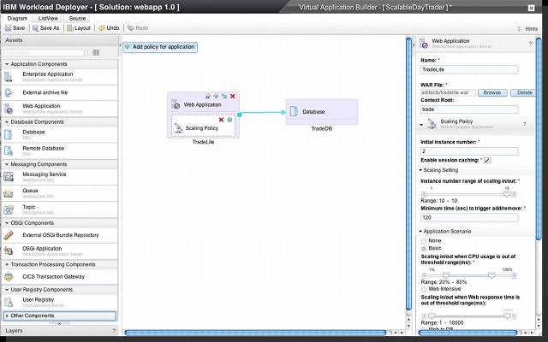The width and height of the screenshot is (548, 342).
Task: Click the CPU threshold upper slider handle at 80%
Action: tap(491, 275)
